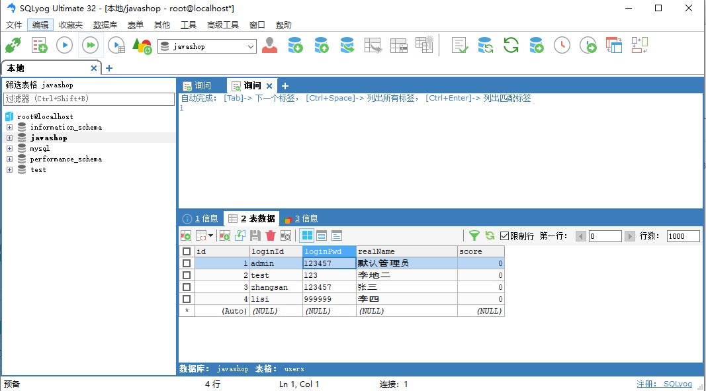706x391 pixels.
Task: Click the green funnel filter icon
Action: (474, 235)
